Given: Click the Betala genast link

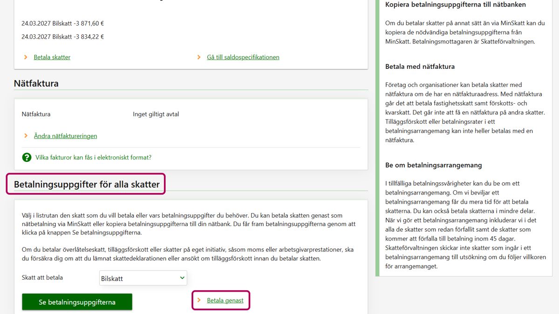Looking at the screenshot, I should click(x=225, y=301).
